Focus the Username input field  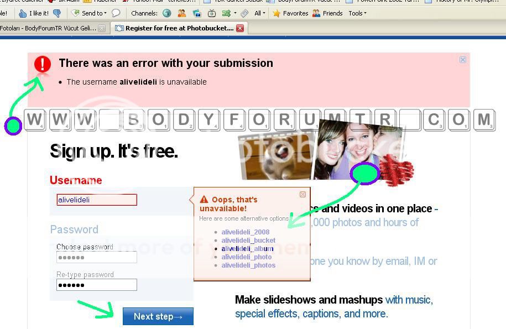point(97,200)
